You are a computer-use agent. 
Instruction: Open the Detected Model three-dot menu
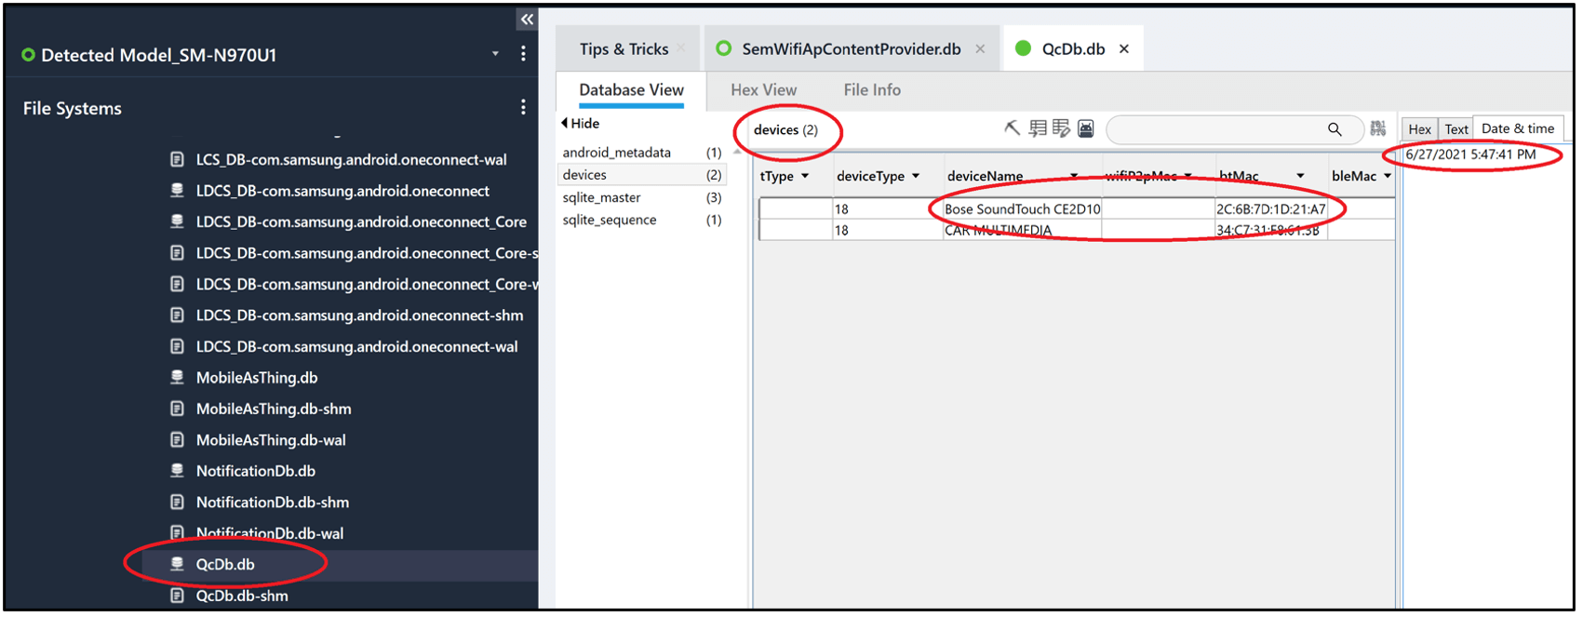pyautogui.click(x=523, y=54)
